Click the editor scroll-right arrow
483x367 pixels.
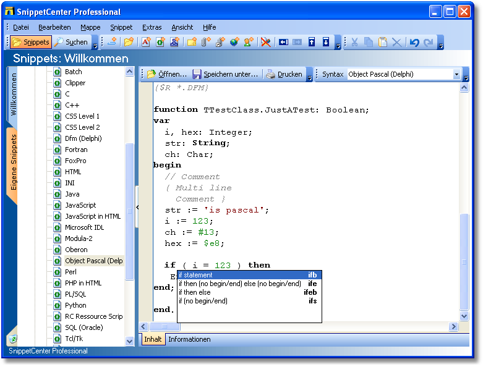(453, 327)
